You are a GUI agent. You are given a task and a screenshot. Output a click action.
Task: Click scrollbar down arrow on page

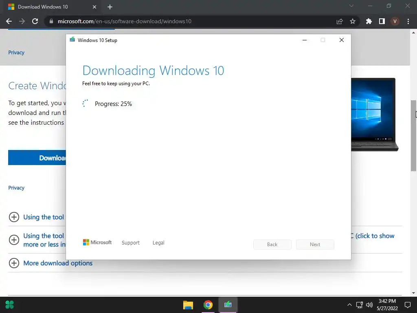(413, 293)
